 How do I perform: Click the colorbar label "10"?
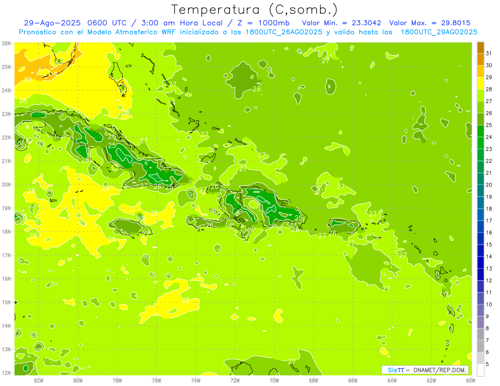(x=489, y=304)
